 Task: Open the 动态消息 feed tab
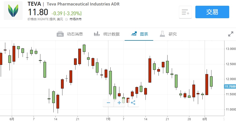[70, 34]
